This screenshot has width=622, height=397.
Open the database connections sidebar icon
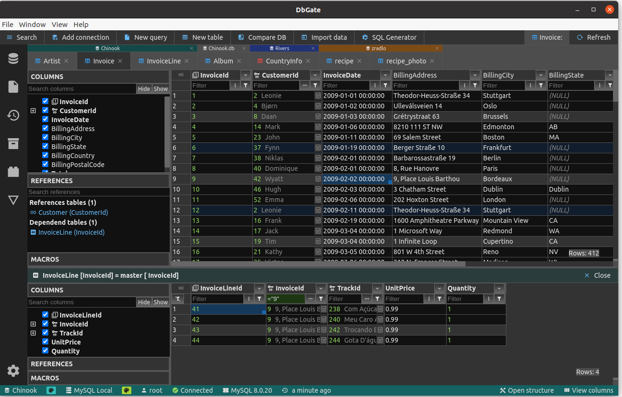point(13,59)
